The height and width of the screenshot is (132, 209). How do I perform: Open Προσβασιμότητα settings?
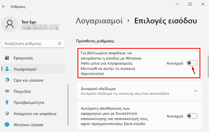tap(33, 102)
